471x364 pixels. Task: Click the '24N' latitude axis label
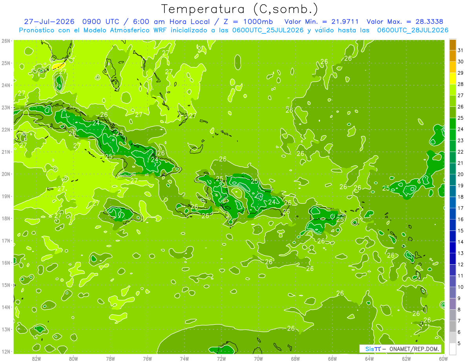coord(6,85)
